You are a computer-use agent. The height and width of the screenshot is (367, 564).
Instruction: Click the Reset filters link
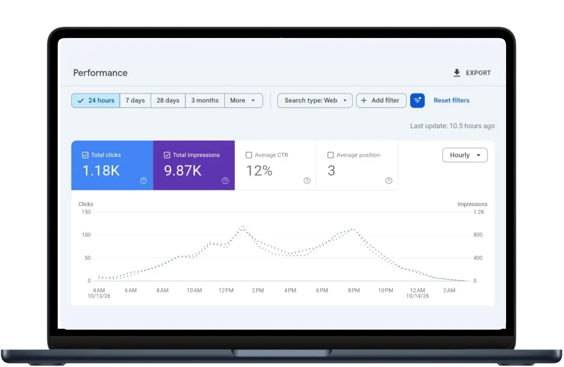[x=451, y=101]
